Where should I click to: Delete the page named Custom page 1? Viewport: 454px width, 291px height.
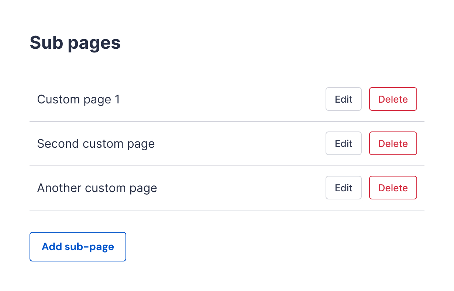pos(393,99)
